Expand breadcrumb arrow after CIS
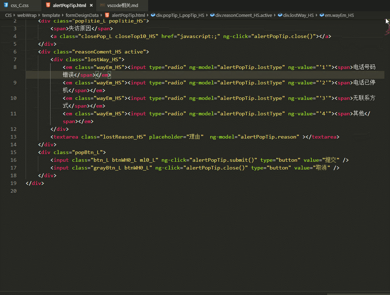Viewport: 390px width, 295px height. click(14, 15)
